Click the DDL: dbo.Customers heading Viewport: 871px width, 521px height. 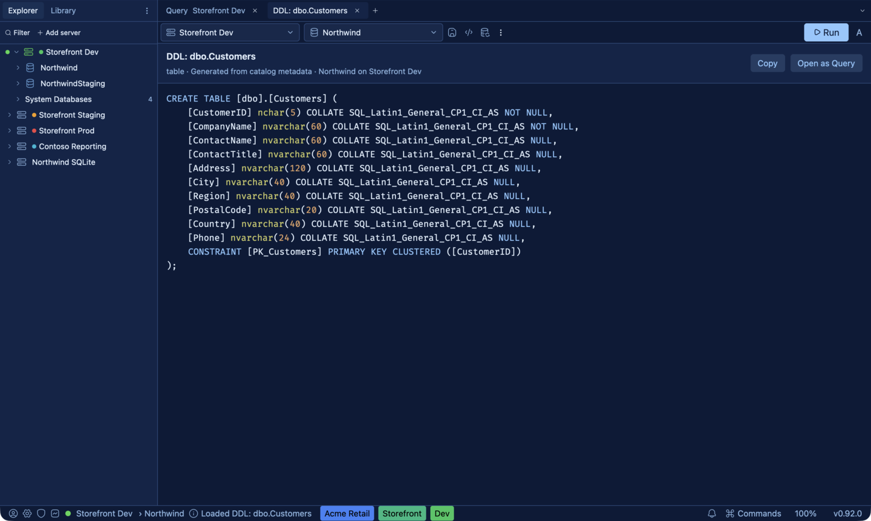pyautogui.click(x=211, y=56)
